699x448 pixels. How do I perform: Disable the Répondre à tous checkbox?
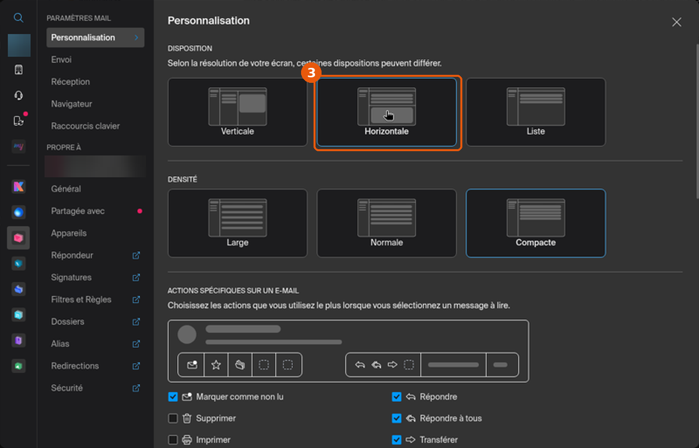tap(396, 419)
